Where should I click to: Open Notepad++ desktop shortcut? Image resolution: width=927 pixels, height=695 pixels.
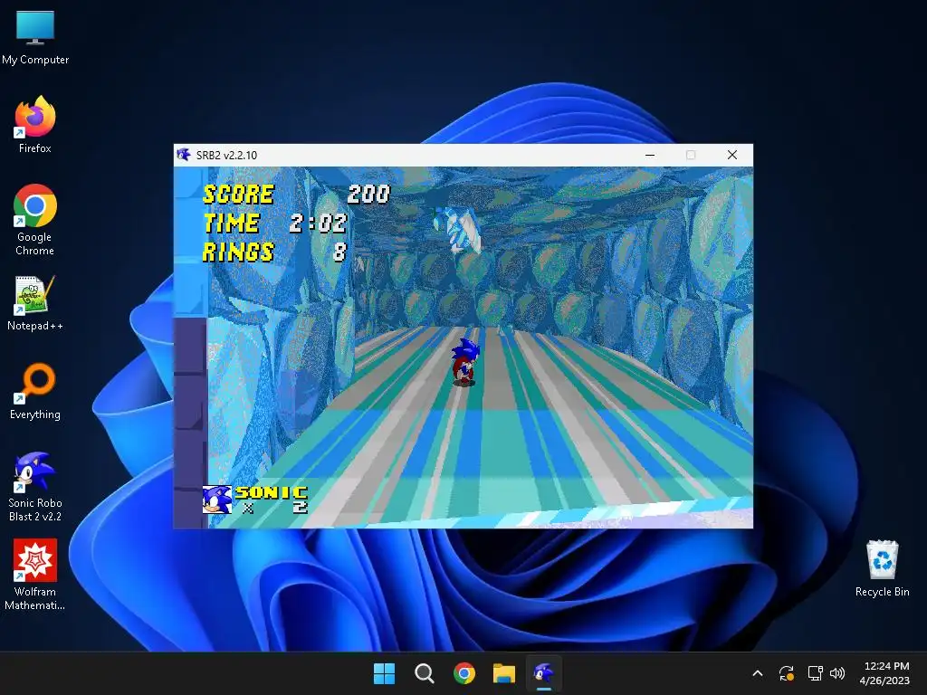35,302
